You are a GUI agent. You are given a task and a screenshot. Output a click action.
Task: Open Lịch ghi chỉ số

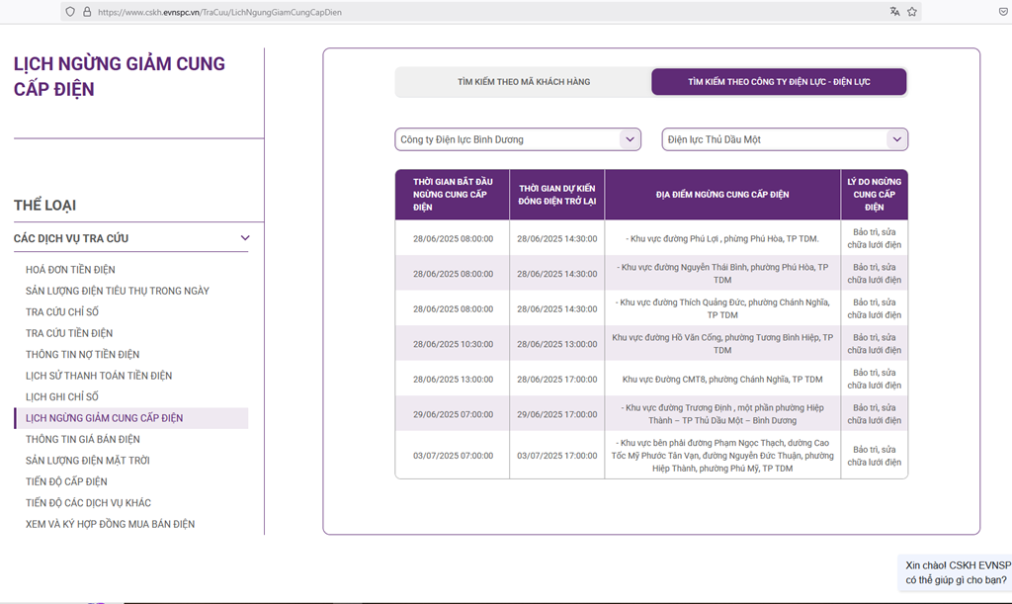(62, 396)
